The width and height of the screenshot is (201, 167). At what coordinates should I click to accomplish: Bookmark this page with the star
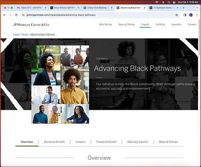click(x=176, y=15)
